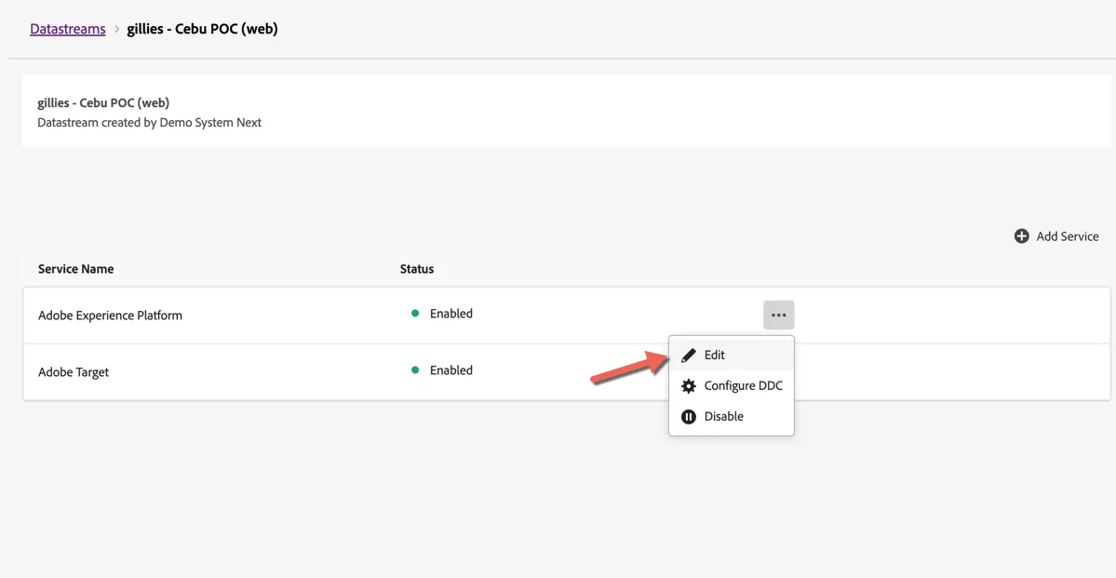Image resolution: width=1116 pixels, height=578 pixels.
Task: Click the Add Service label
Action: click(x=1067, y=236)
